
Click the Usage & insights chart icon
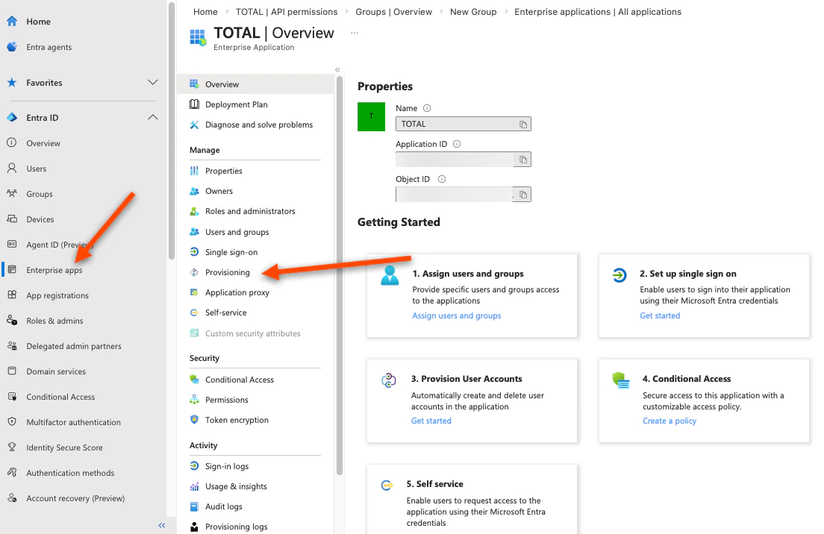coord(195,486)
